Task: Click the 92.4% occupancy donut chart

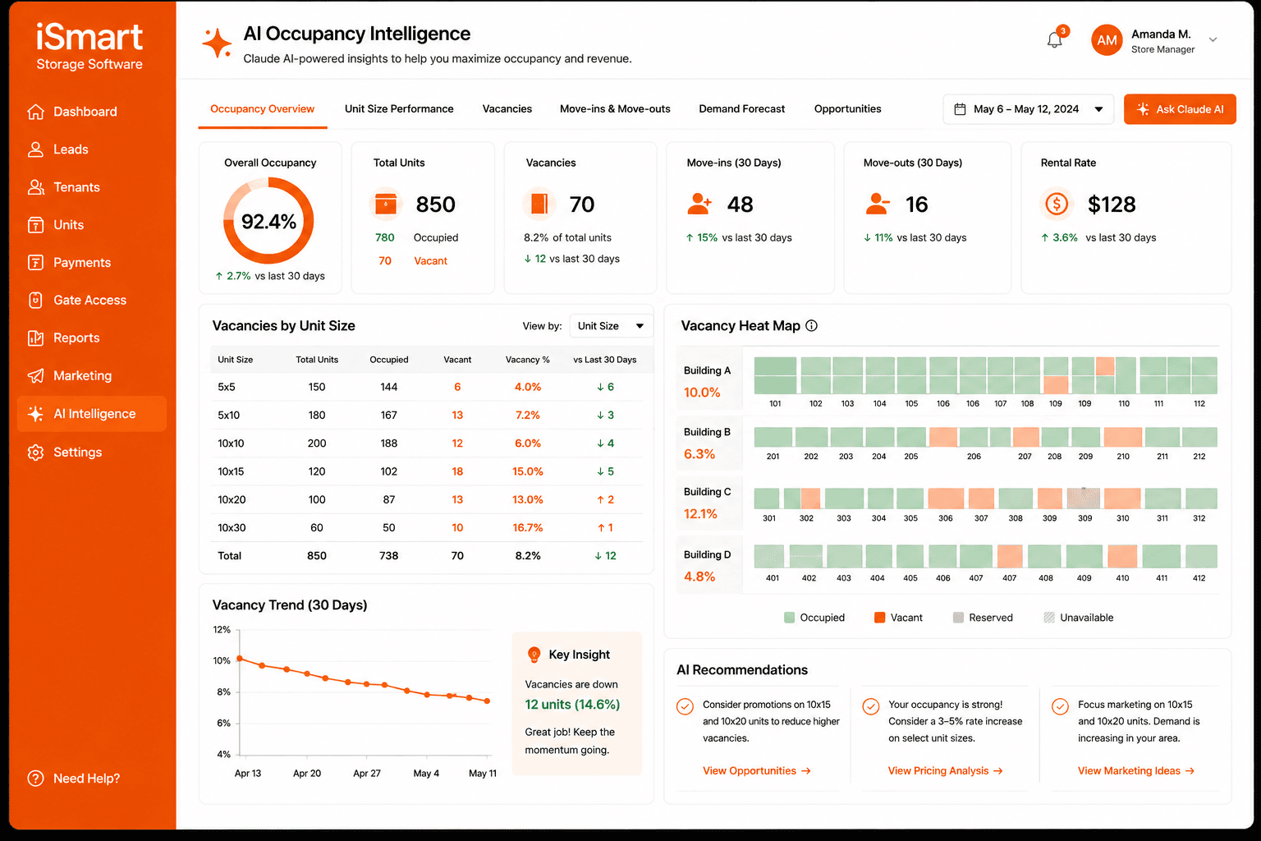Action: 268,221
